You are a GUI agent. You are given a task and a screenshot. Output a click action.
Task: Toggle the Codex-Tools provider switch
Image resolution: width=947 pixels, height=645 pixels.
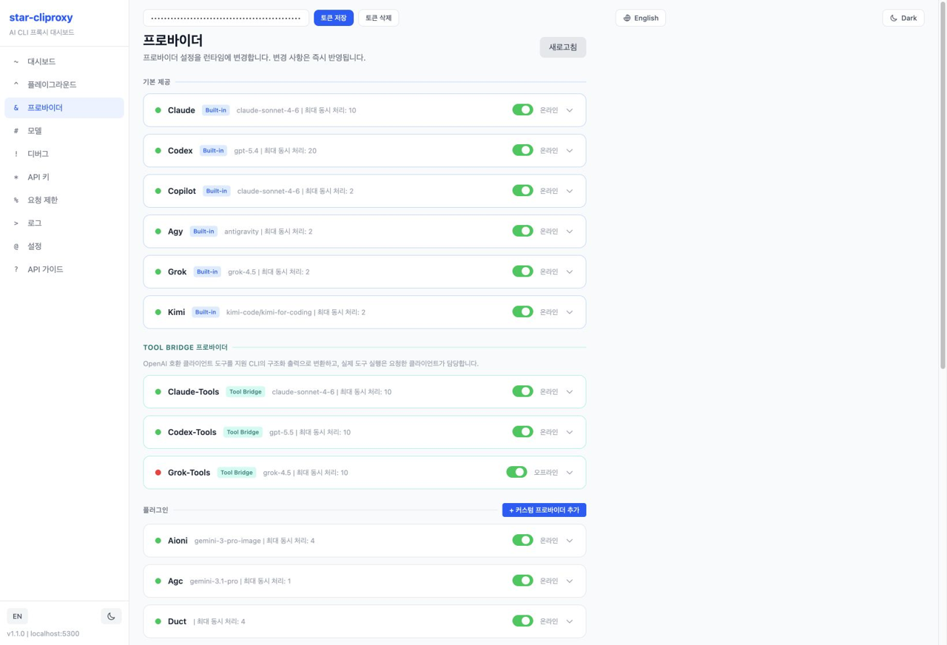pyautogui.click(x=522, y=431)
